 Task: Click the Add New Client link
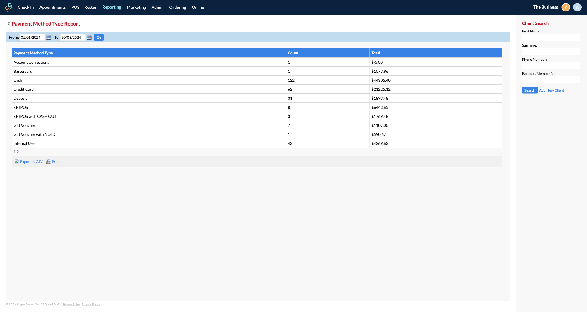pyautogui.click(x=551, y=90)
